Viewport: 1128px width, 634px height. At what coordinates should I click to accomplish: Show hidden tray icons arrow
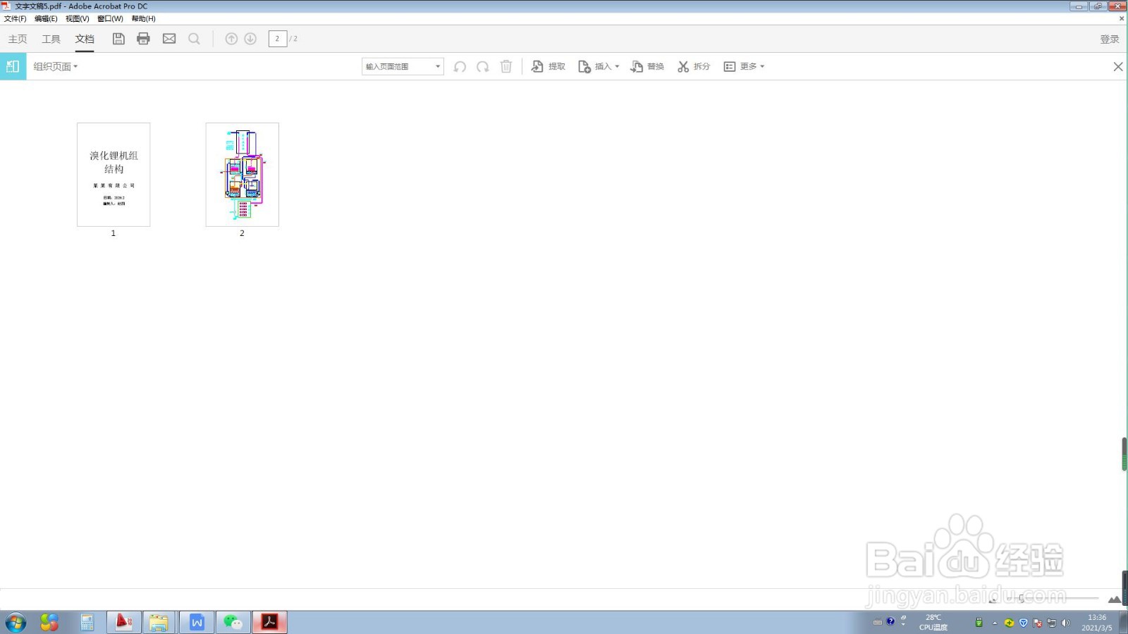click(995, 623)
